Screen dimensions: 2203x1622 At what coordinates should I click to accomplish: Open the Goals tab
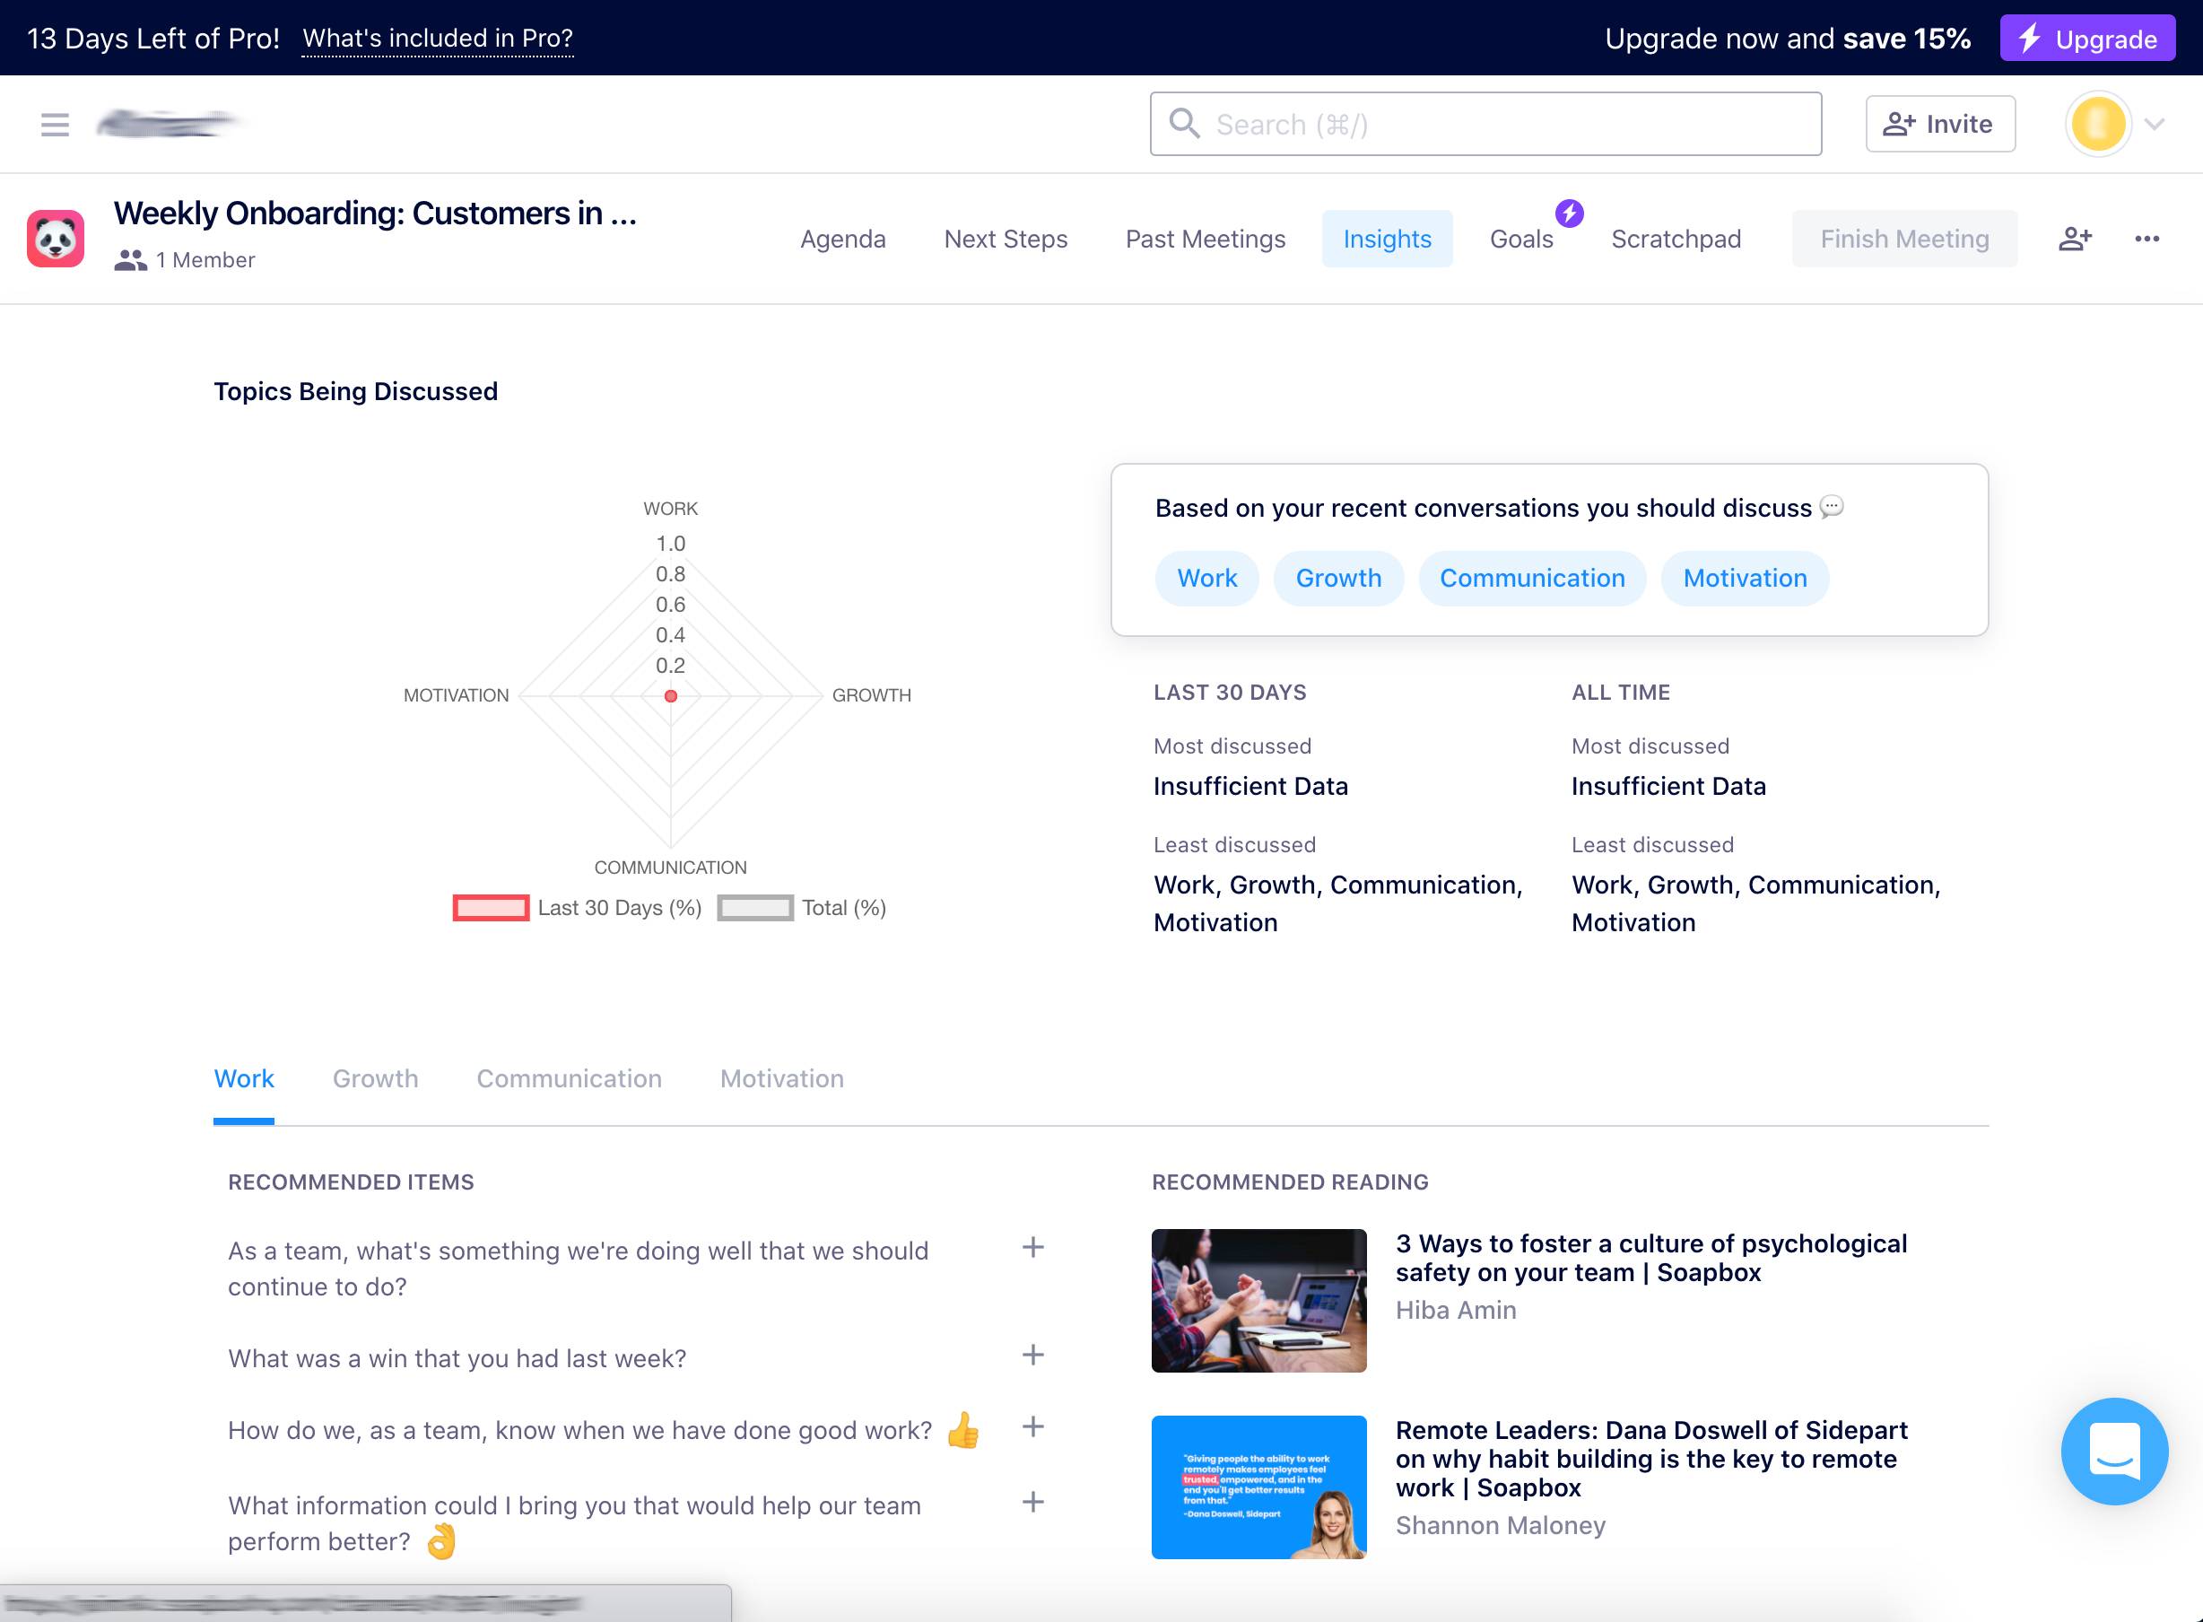[x=1520, y=239]
